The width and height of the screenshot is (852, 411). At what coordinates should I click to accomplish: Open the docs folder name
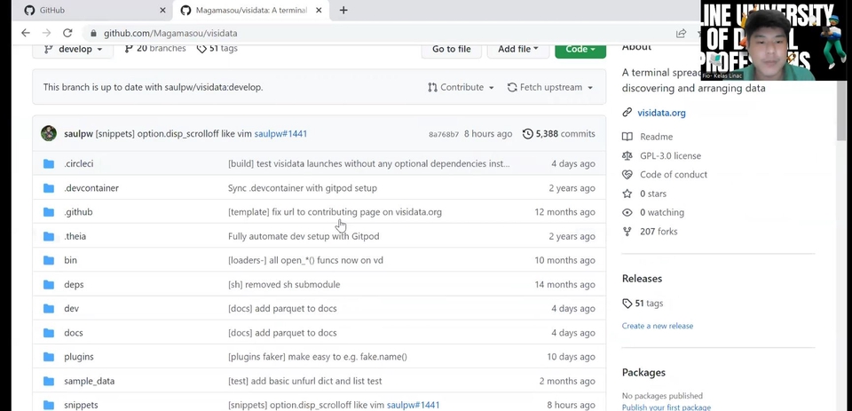pos(74,333)
